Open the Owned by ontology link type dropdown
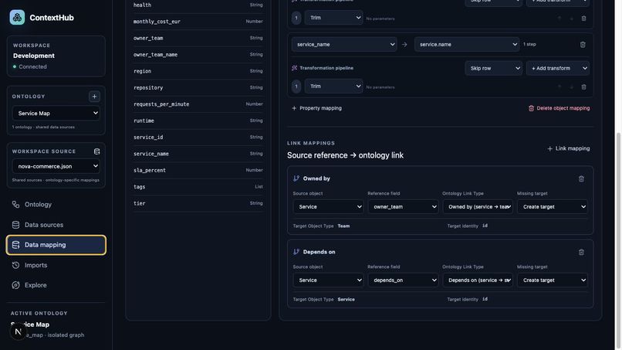622x350 pixels. point(478,206)
